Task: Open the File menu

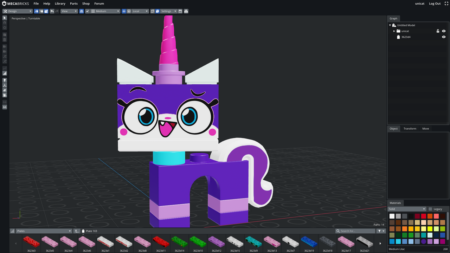Action: coord(36,4)
